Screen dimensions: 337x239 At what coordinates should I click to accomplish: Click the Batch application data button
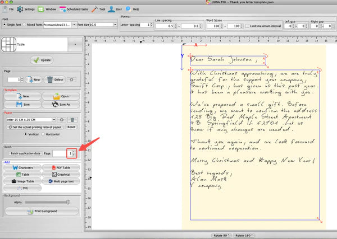point(24,153)
